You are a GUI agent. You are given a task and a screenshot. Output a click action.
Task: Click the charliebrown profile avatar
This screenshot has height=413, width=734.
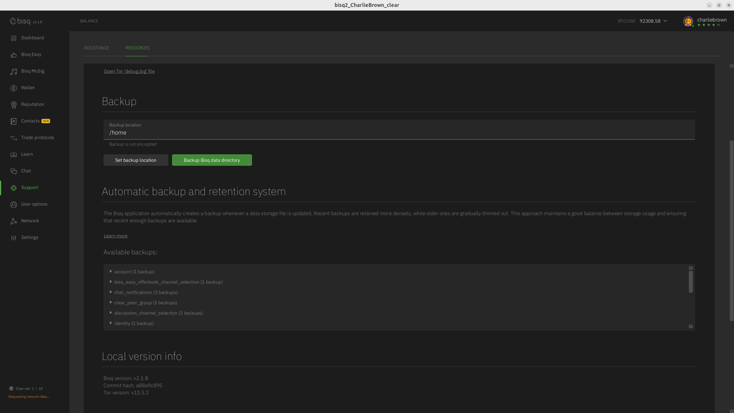pyautogui.click(x=688, y=21)
